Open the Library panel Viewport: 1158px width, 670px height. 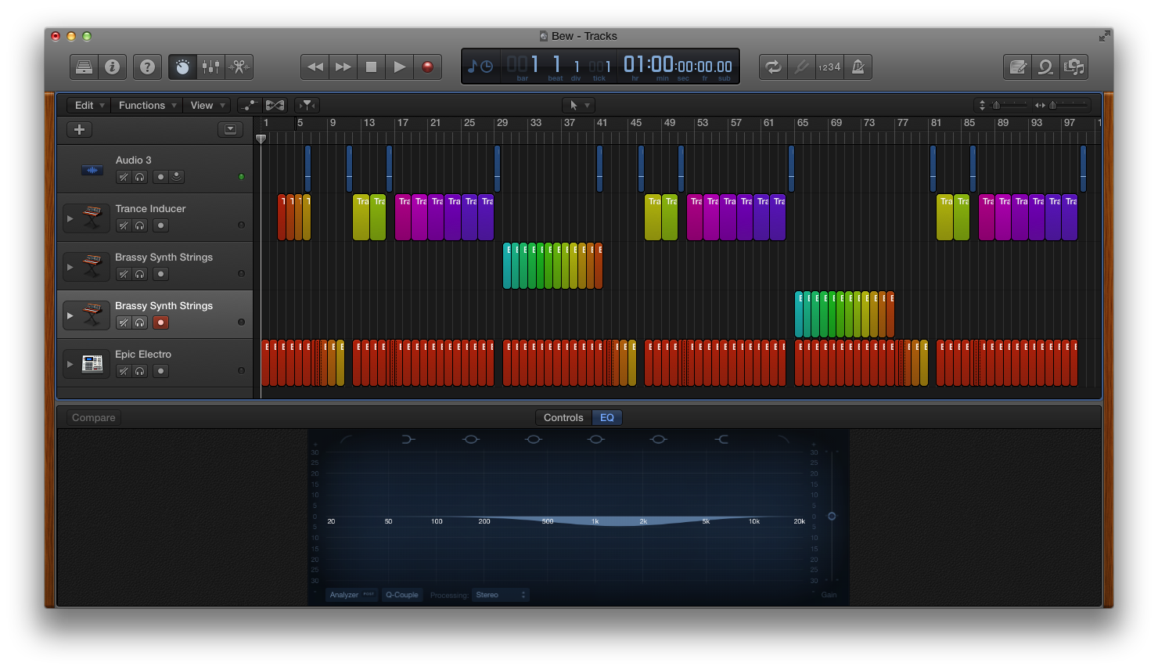point(84,67)
